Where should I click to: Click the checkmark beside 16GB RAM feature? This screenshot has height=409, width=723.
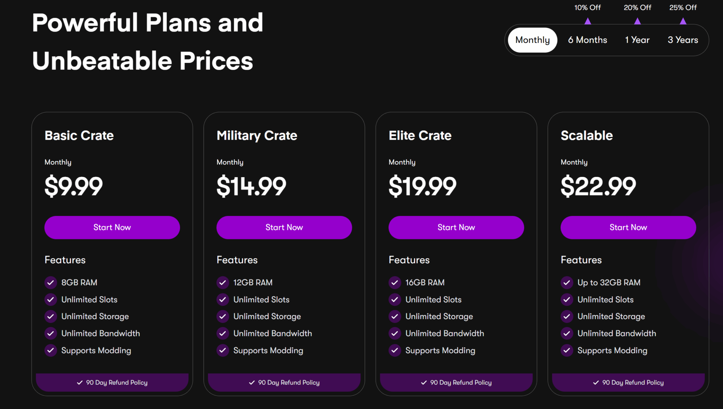(x=395, y=283)
